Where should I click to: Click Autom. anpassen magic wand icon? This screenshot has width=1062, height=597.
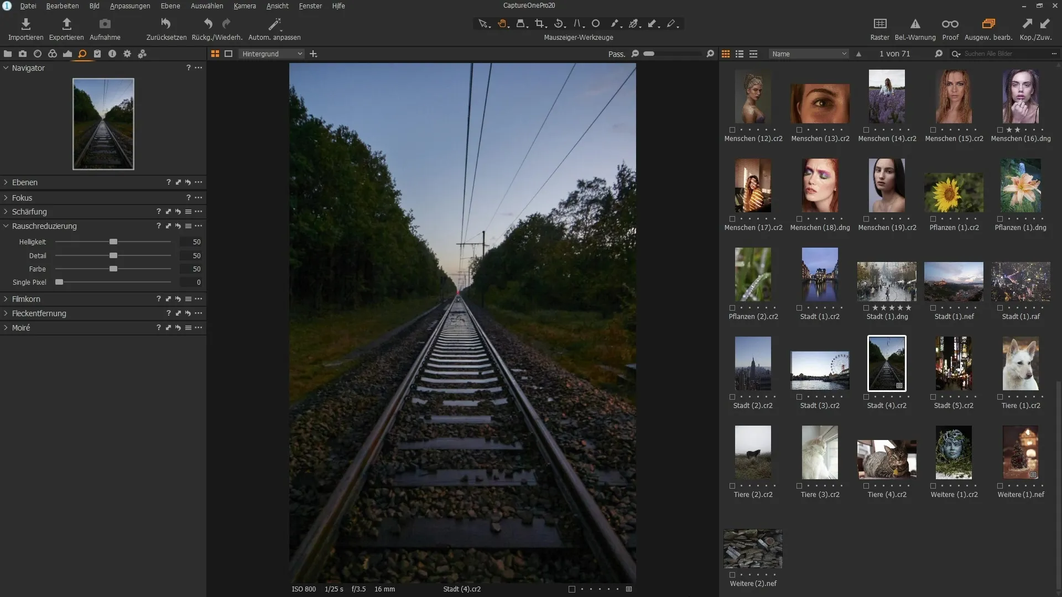click(274, 24)
